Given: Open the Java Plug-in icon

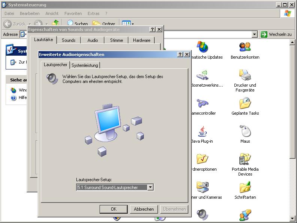Looking at the screenshot, I should pos(202,131).
